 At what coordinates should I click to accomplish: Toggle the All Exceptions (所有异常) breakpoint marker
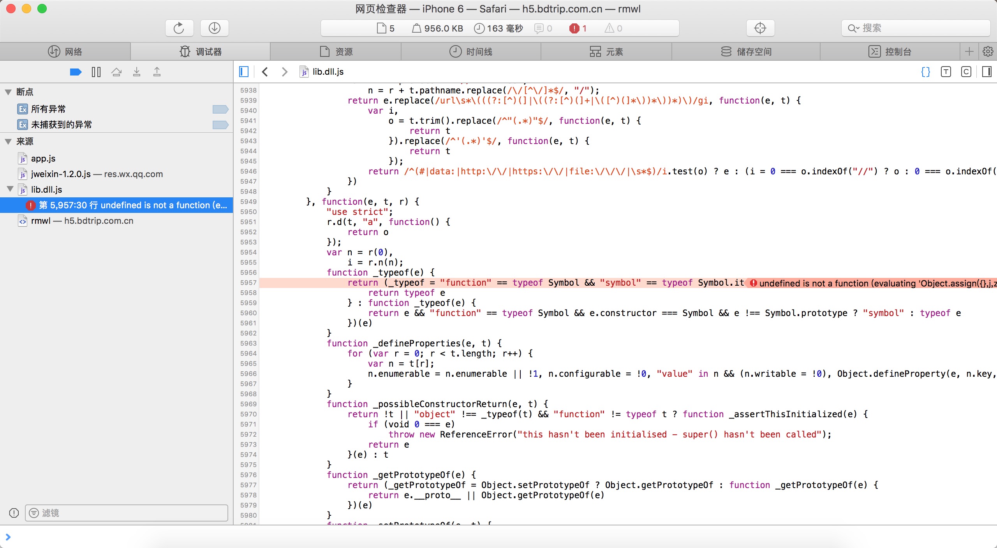(220, 109)
